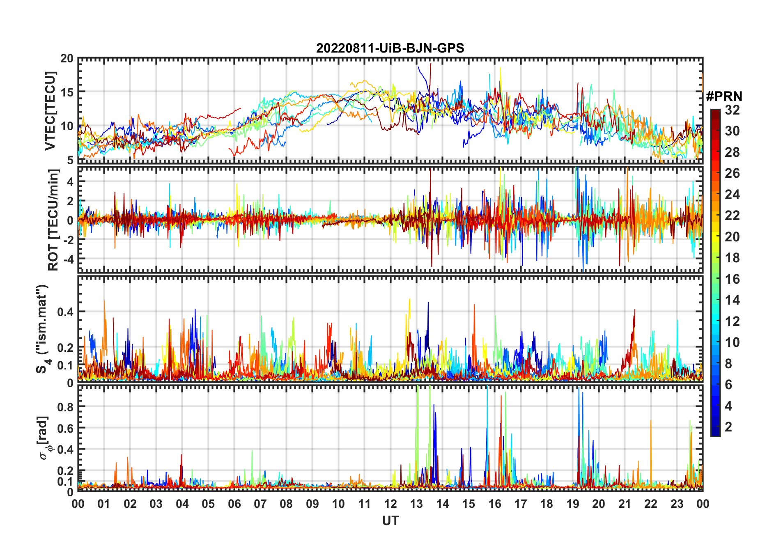Click sigma phi axis tick label 0.8
The image size is (781, 546).
66,407
